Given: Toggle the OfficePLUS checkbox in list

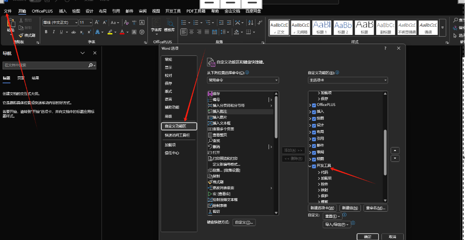Looking at the screenshot, I should 314,105.
